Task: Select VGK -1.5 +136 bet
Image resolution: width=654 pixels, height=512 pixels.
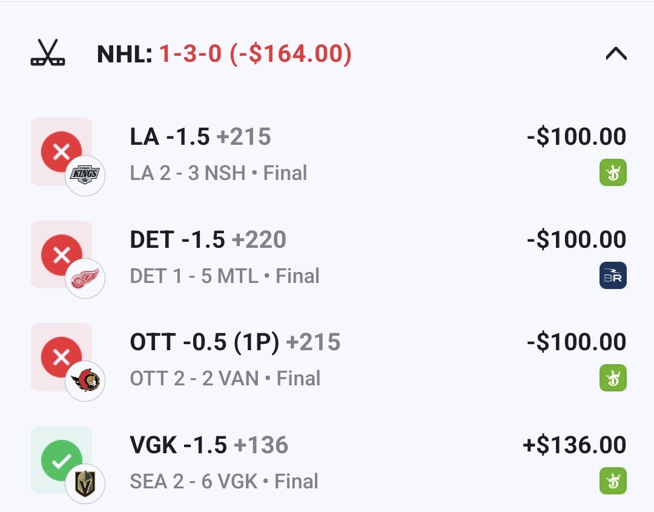Action: point(209,445)
